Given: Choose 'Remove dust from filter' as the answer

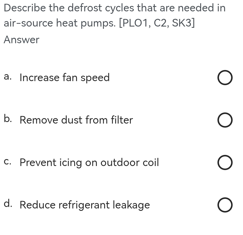Looking at the screenshot, I should [225, 120].
